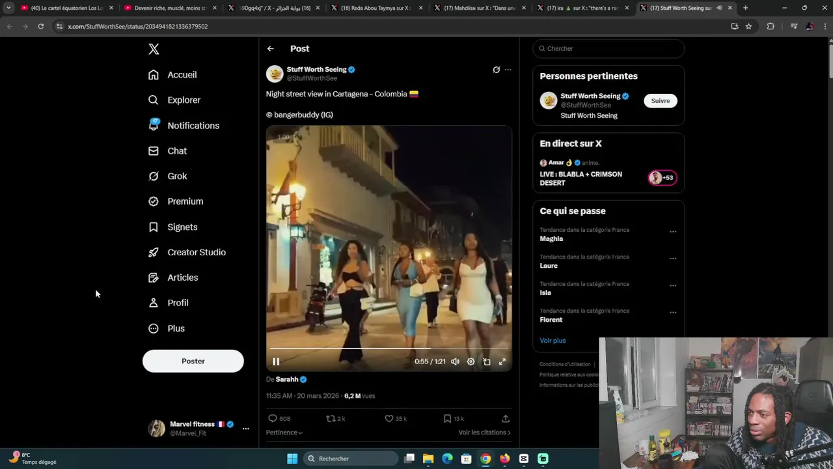Open Marvel fitness account switcher options

(245, 429)
